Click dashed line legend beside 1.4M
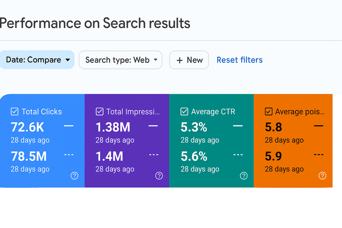 153,155
